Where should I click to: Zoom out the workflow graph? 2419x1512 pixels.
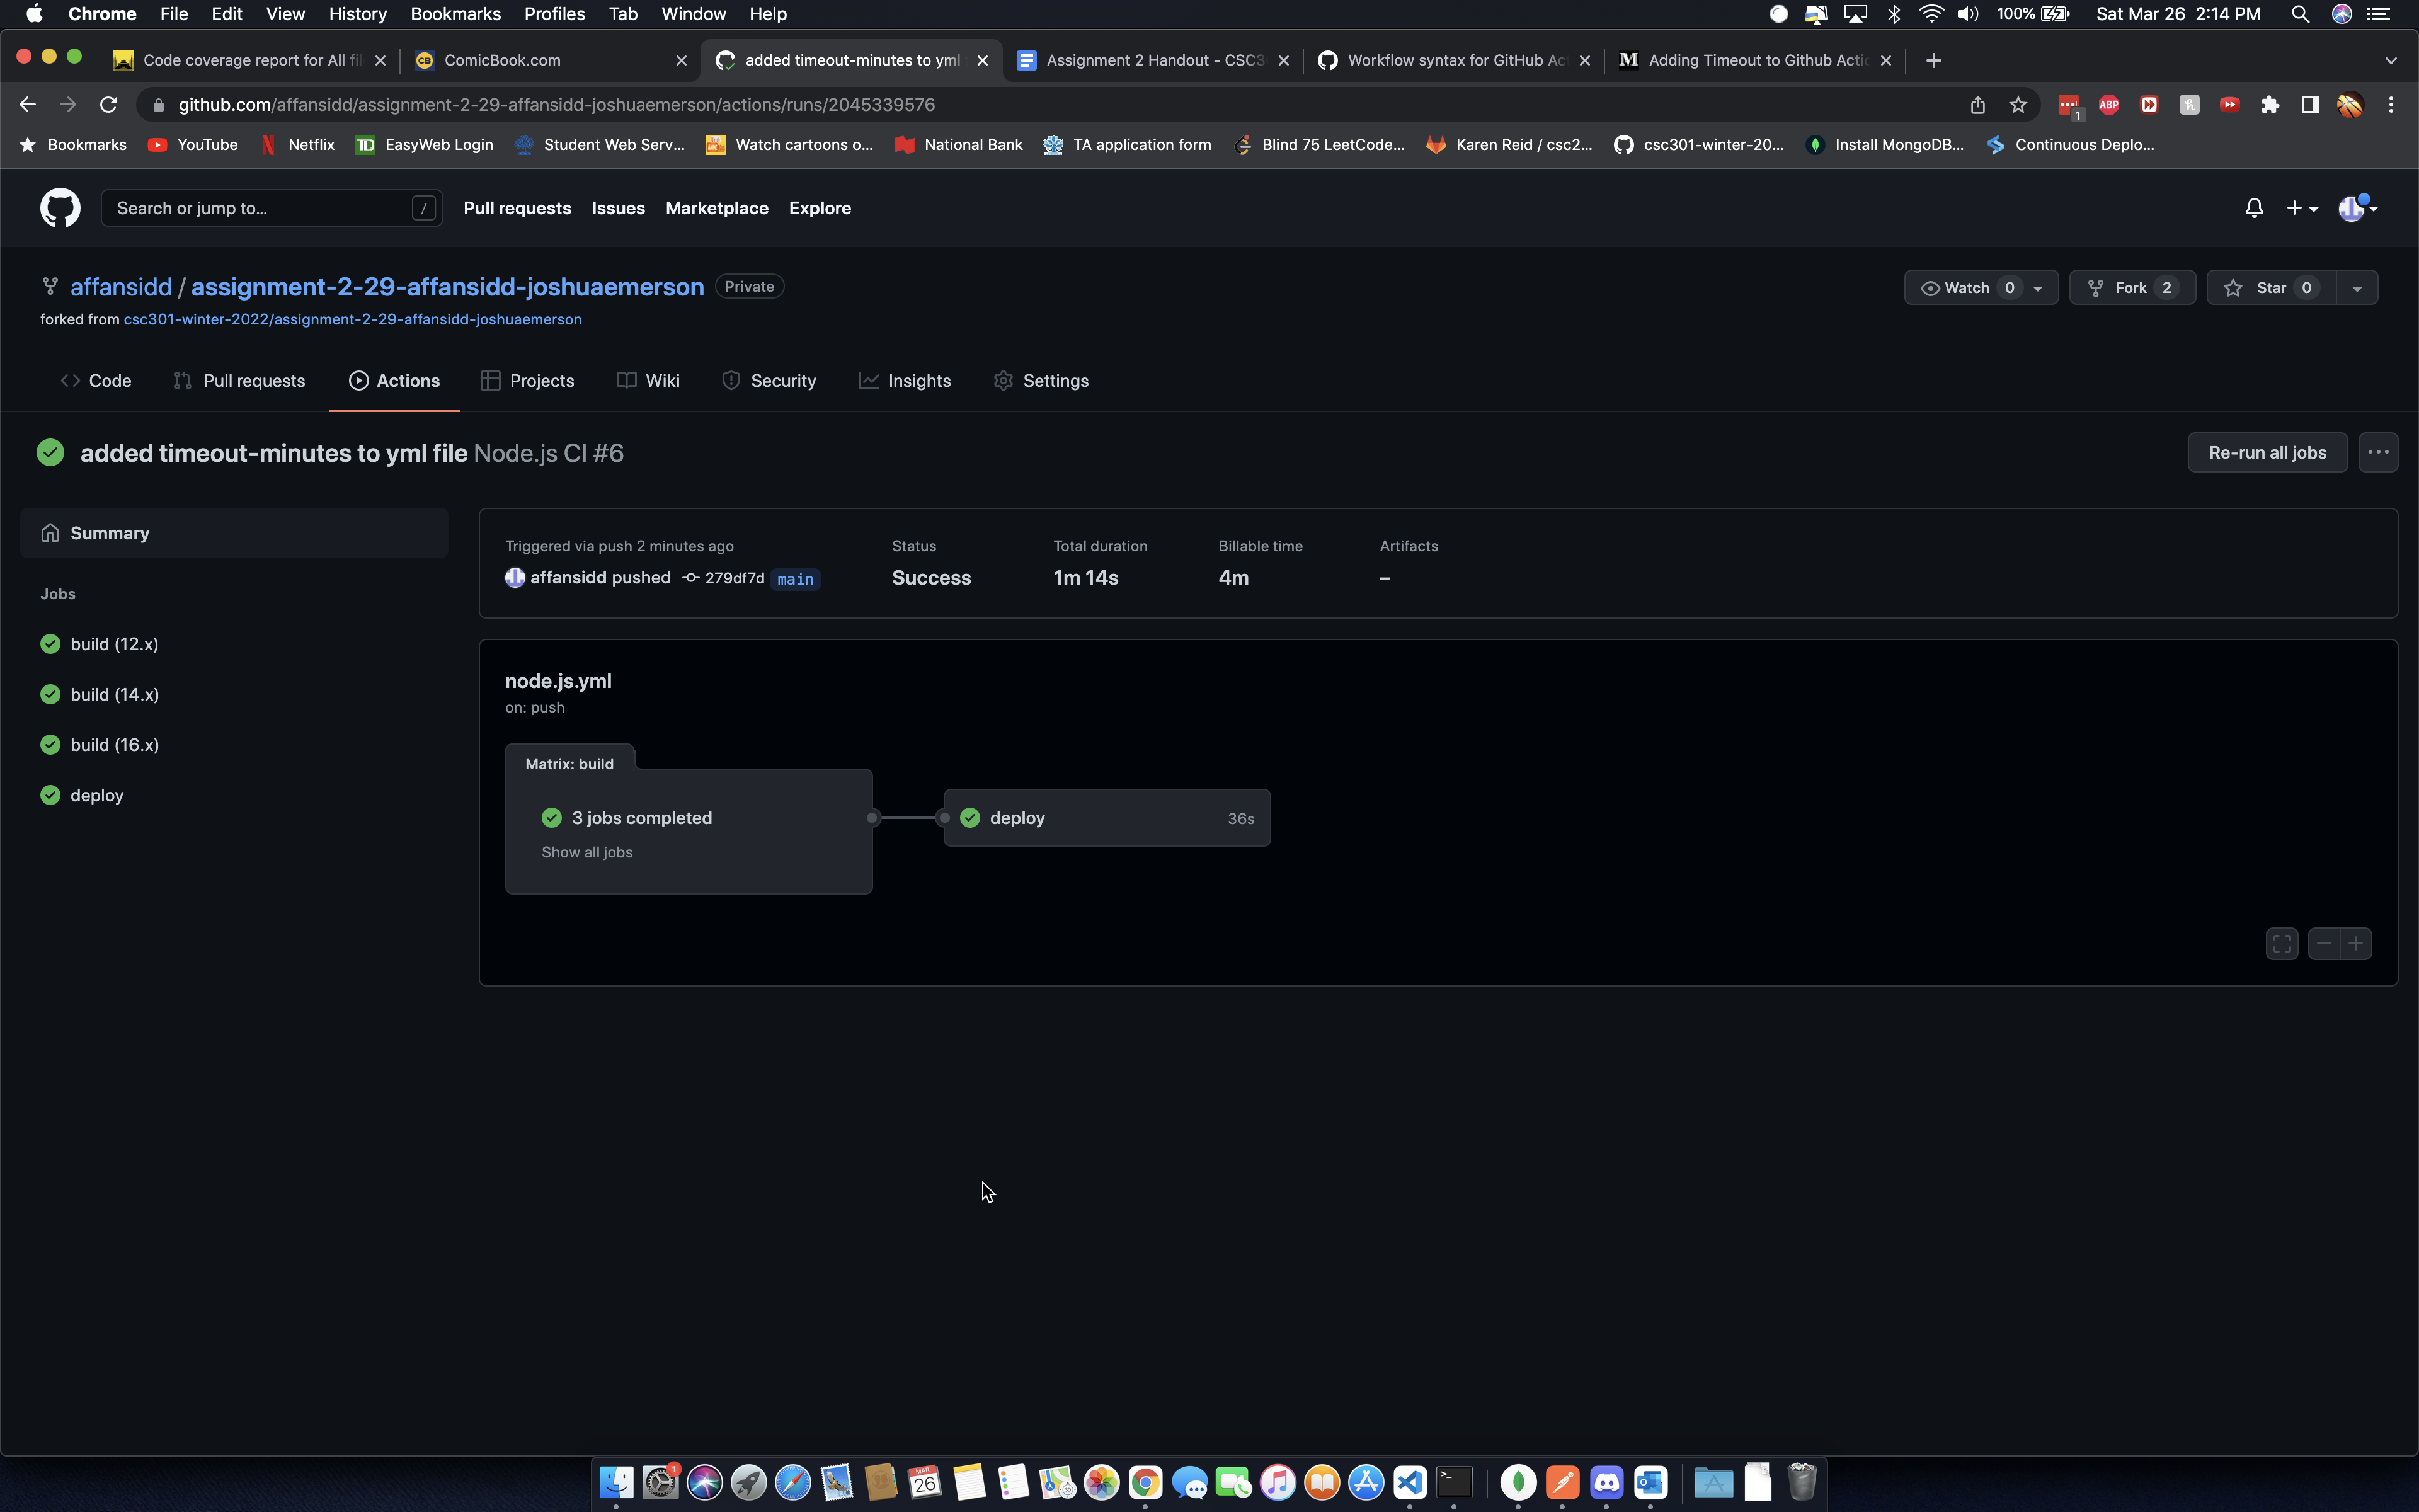pyautogui.click(x=2324, y=943)
